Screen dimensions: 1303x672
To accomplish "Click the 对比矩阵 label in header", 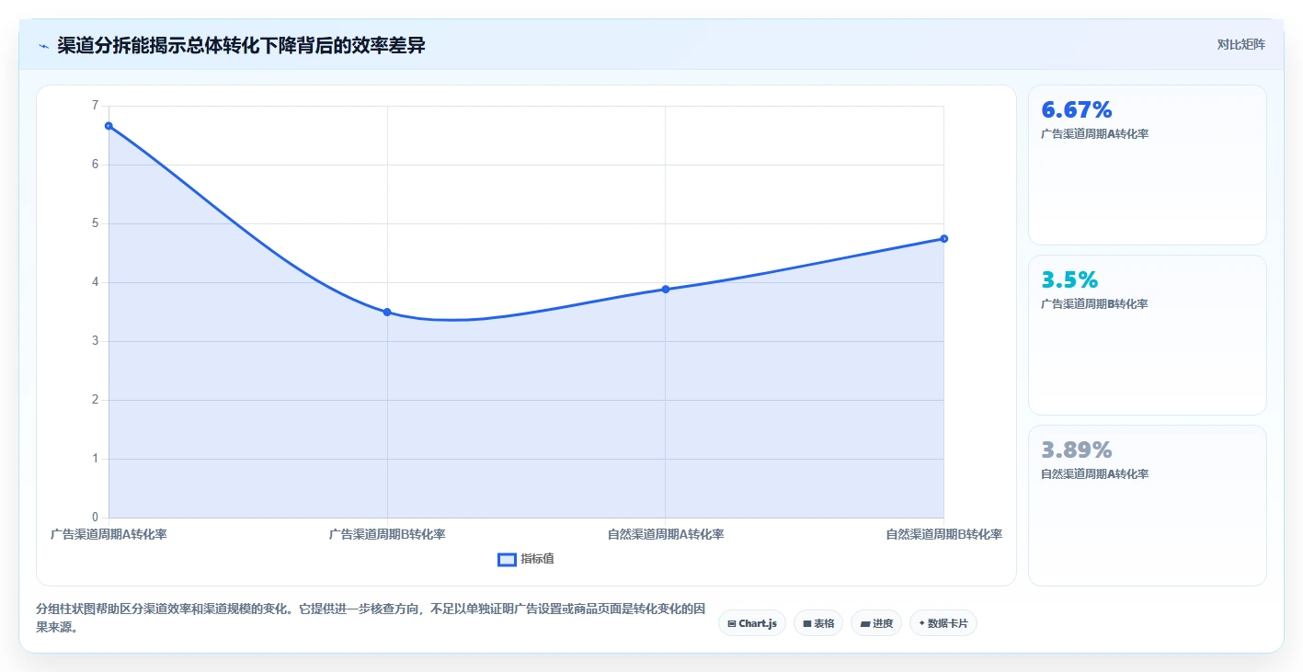I will (x=1240, y=44).
